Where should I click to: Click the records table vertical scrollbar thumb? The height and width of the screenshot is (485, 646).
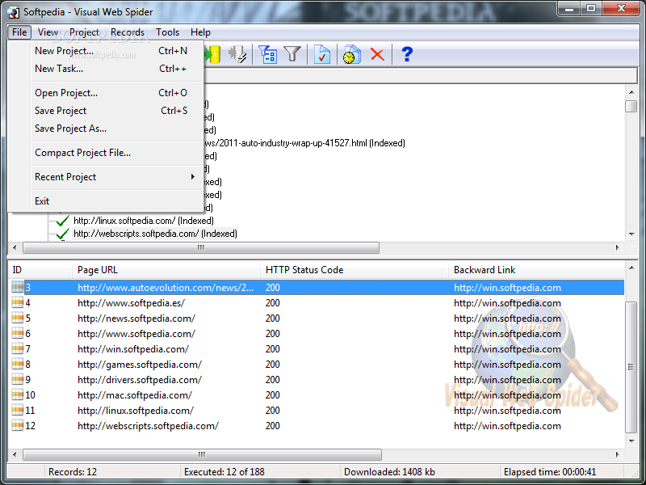pyautogui.click(x=631, y=367)
